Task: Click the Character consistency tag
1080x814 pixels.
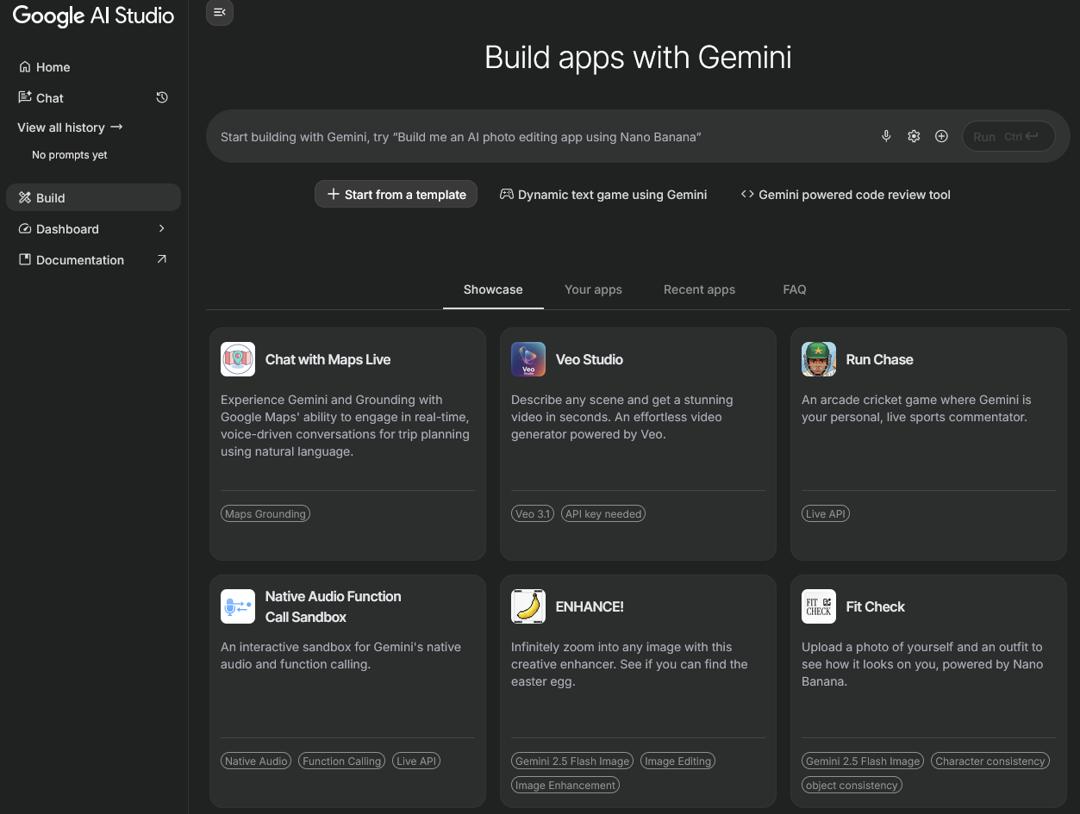Action: (x=990, y=761)
